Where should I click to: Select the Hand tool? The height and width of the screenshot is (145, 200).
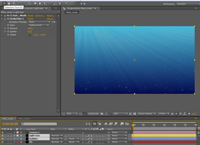pyautogui.click(x=9, y=3)
